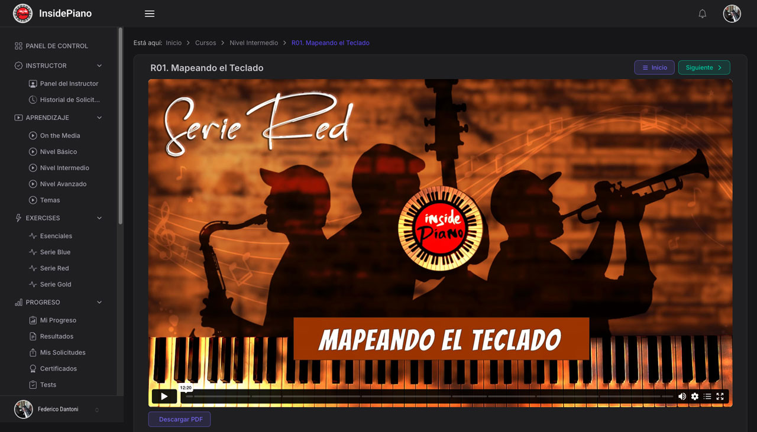Screen dimensions: 757x432
Task: Click the InsidePiano logo icon in header
Action: 22,13
